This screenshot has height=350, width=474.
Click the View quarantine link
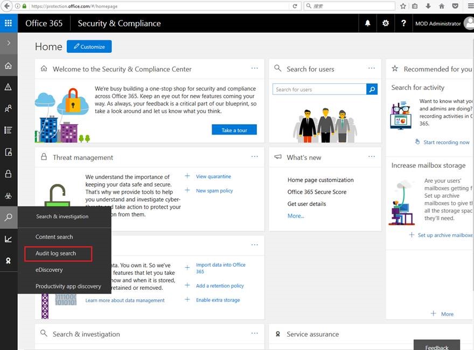[213, 176]
